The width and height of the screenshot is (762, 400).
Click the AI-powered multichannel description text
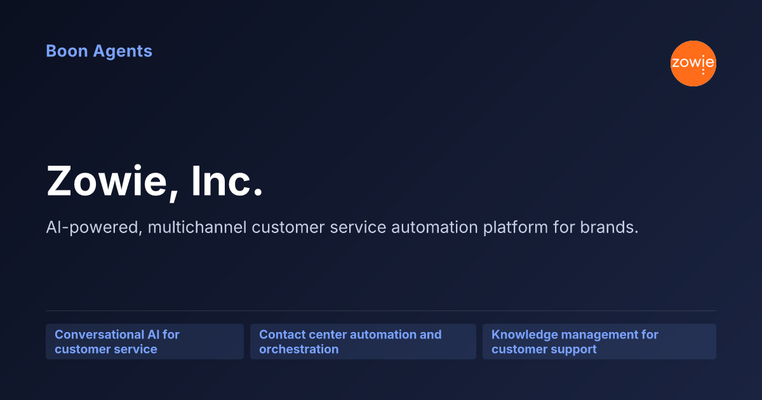[x=342, y=227]
